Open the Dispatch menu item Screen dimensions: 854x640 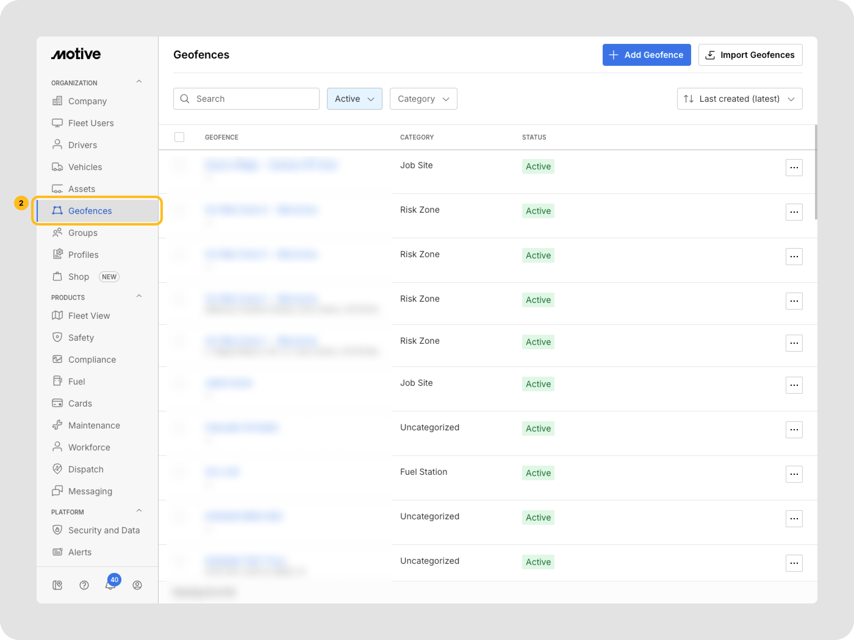tap(86, 469)
